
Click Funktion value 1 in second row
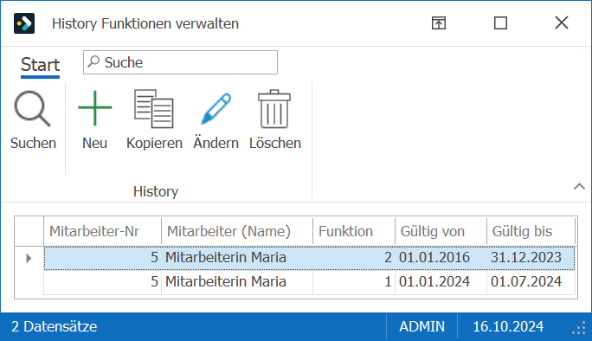click(x=354, y=282)
